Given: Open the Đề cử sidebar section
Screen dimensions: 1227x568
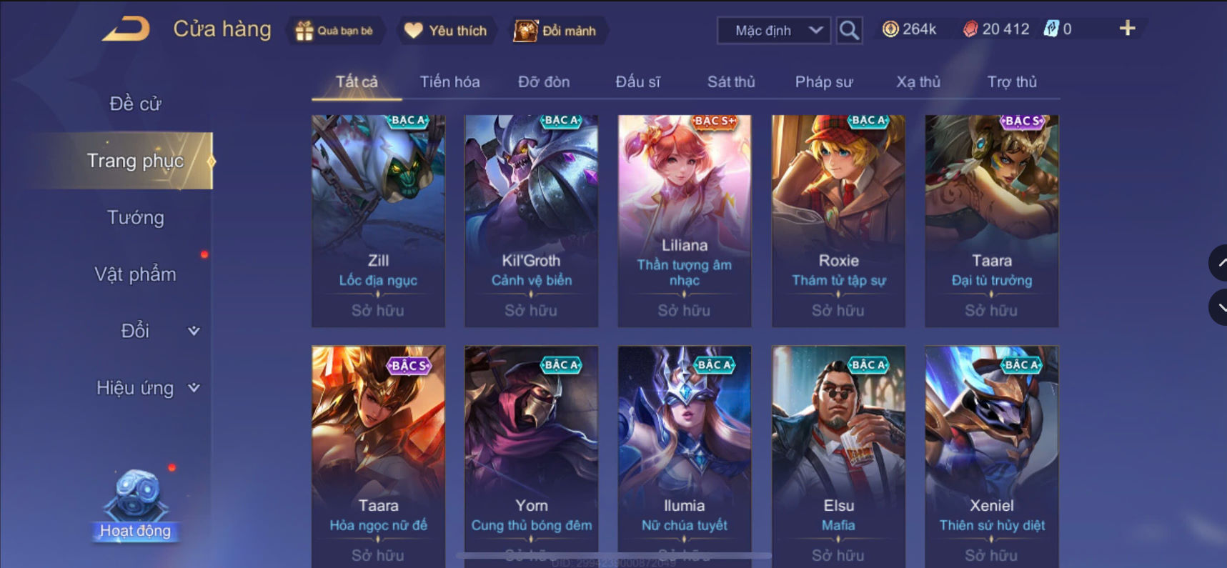Looking at the screenshot, I should 136,104.
